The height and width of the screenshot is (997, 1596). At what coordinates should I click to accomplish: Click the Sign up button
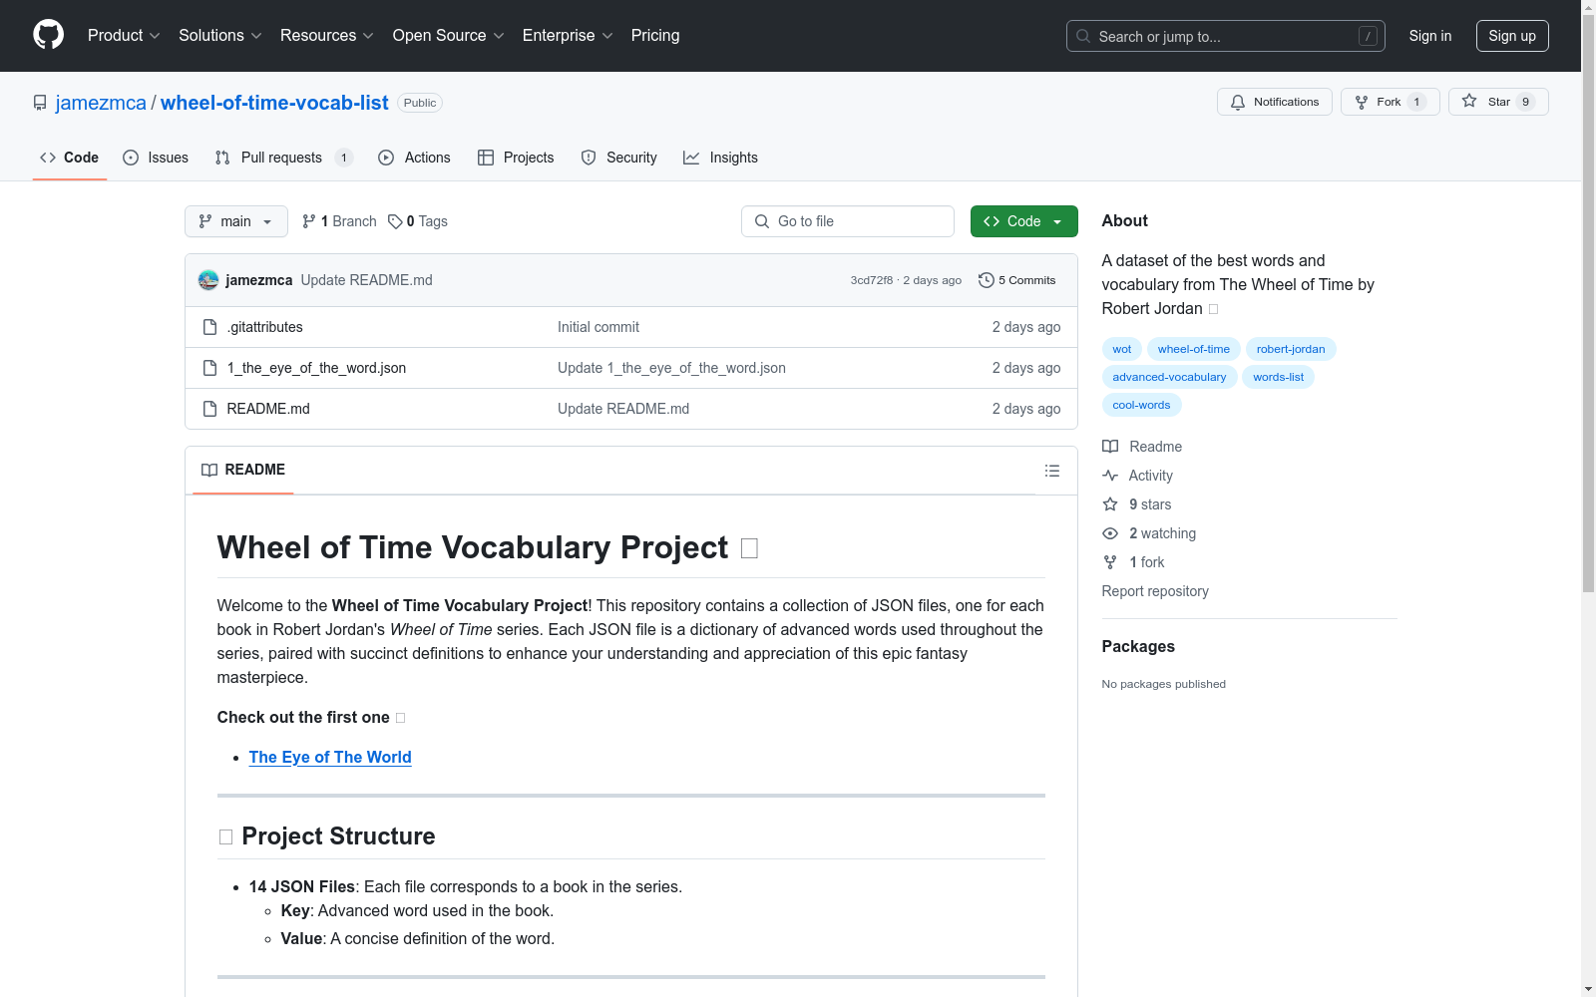(1512, 36)
